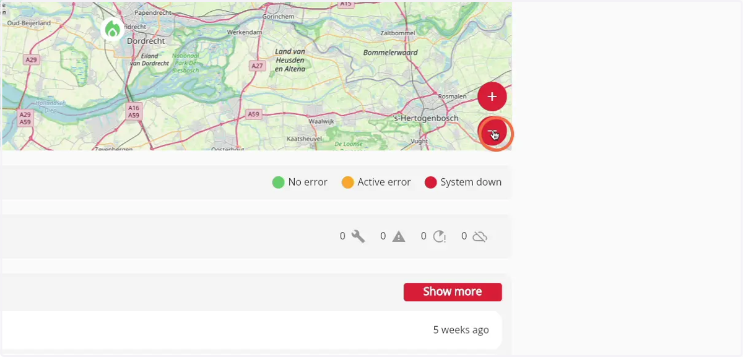The height and width of the screenshot is (357, 743).
Task: Select the "System down" legend label
Action: pos(471,183)
